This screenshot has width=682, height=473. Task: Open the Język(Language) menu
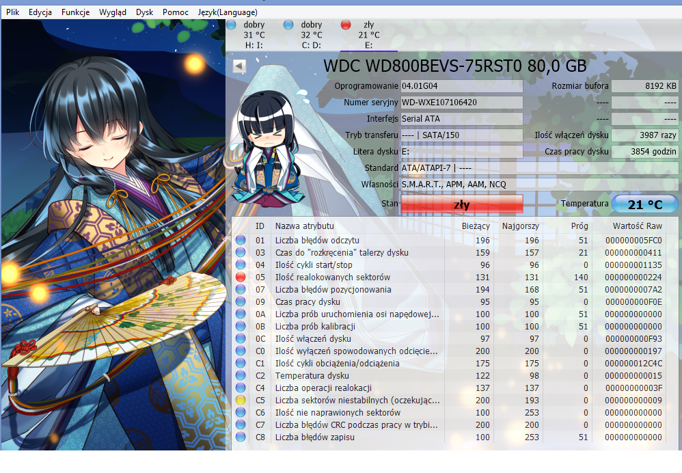pyautogui.click(x=228, y=12)
